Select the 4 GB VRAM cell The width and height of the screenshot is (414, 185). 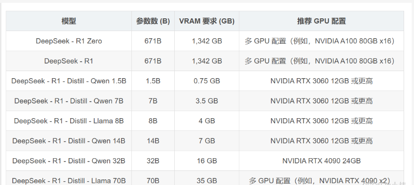pyautogui.click(x=207, y=121)
